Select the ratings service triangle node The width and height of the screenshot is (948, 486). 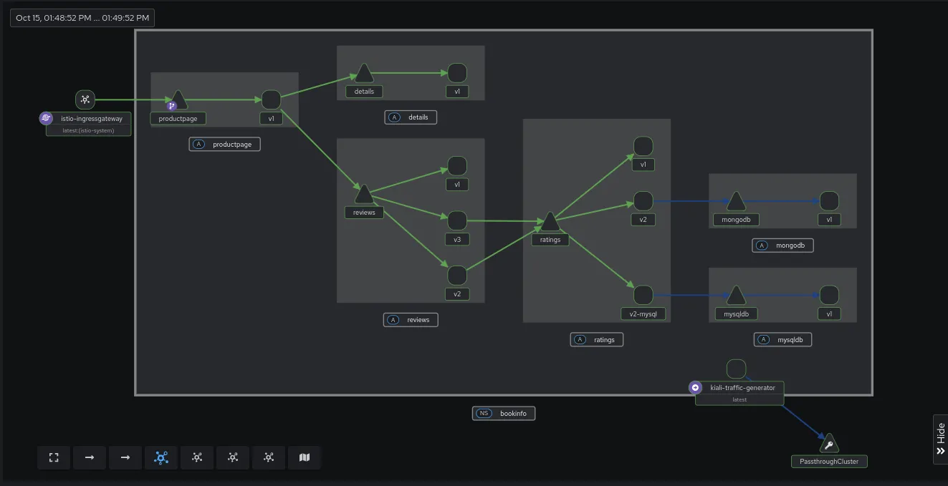pyautogui.click(x=550, y=222)
